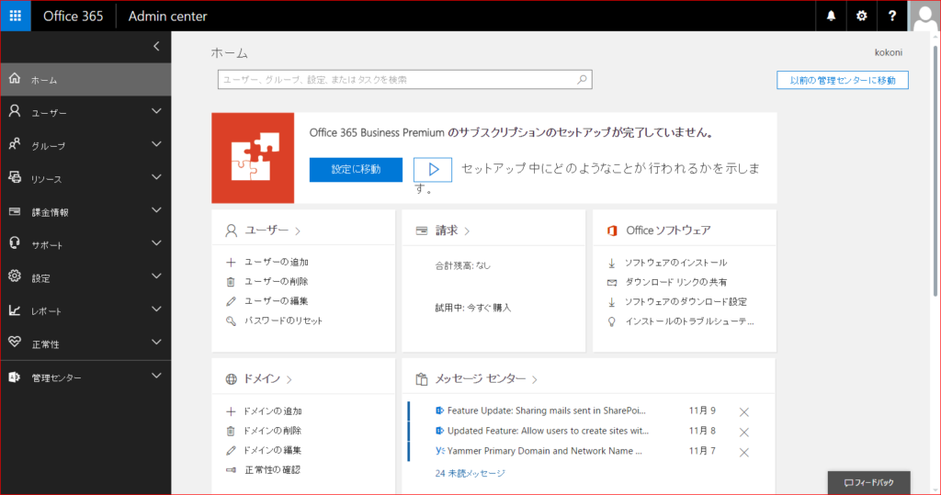Open the app launcher waffle icon

[17, 16]
